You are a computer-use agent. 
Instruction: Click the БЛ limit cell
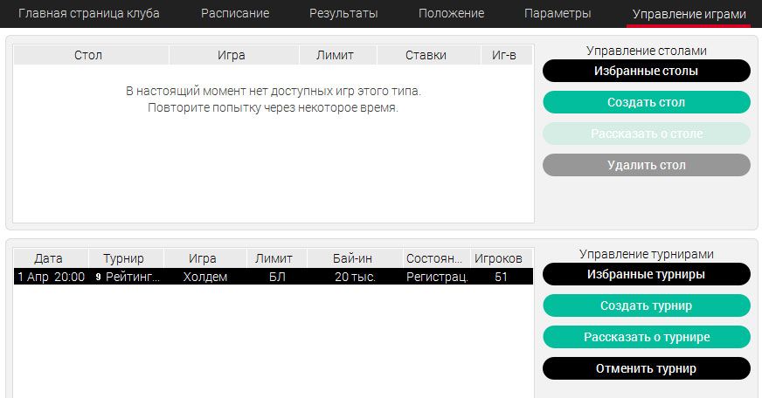pyautogui.click(x=277, y=277)
